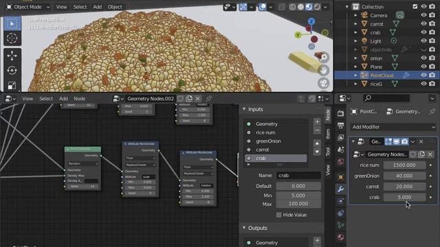Move crab input up in list
The image size is (440, 247).
317,143
